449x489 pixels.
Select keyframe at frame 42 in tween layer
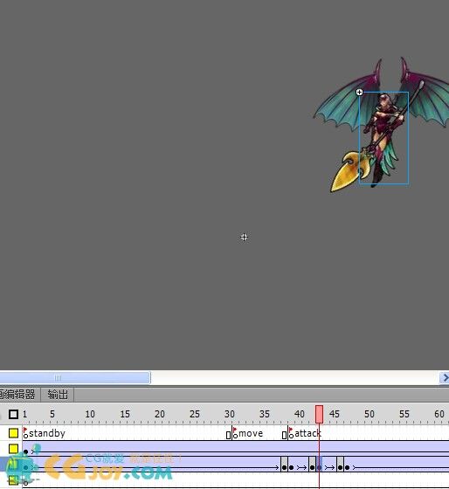click(313, 467)
